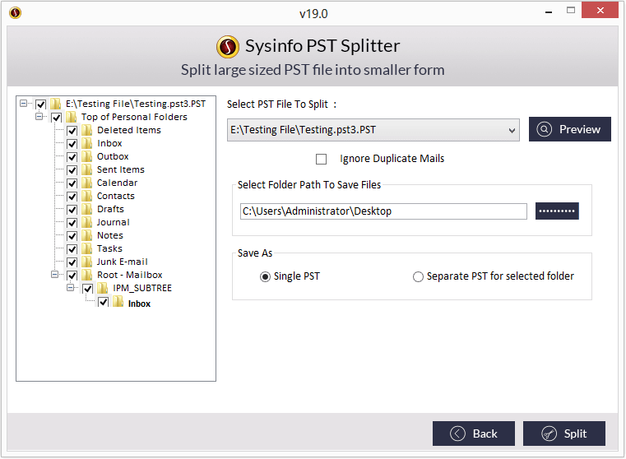This screenshot has width=626, height=459.
Task: Click the Back button
Action: (x=474, y=433)
